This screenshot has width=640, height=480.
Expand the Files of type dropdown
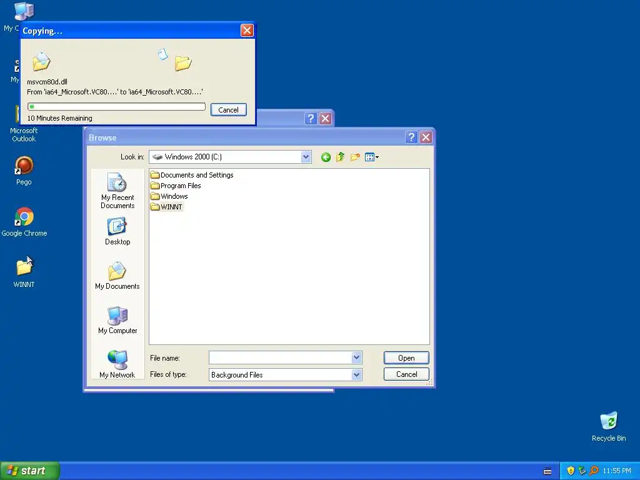(356, 374)
